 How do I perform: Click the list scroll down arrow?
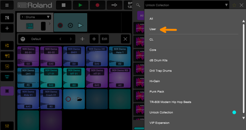[x=244, y=118]
